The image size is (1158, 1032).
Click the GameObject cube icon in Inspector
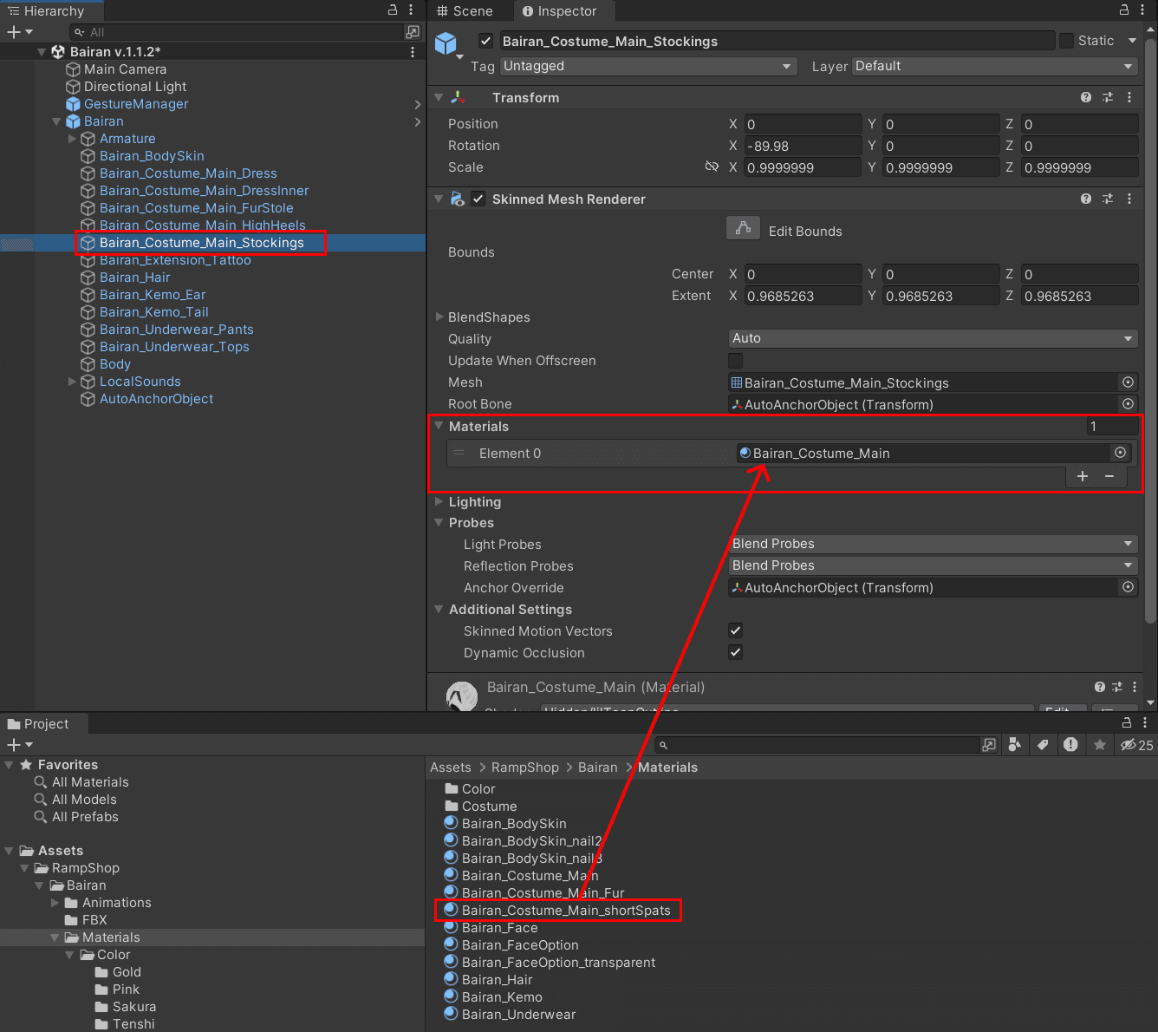click(x=446, y=43)
